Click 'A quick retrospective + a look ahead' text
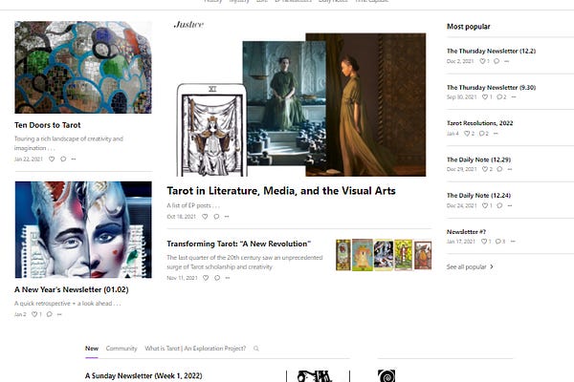Viewport: 574px width, 382px height. click(x=67, y=304)
